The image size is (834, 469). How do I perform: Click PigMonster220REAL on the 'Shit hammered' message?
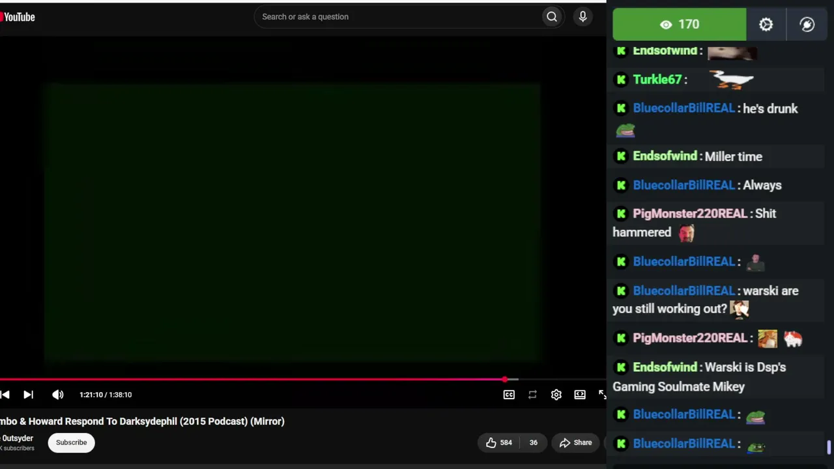(690, 214)
